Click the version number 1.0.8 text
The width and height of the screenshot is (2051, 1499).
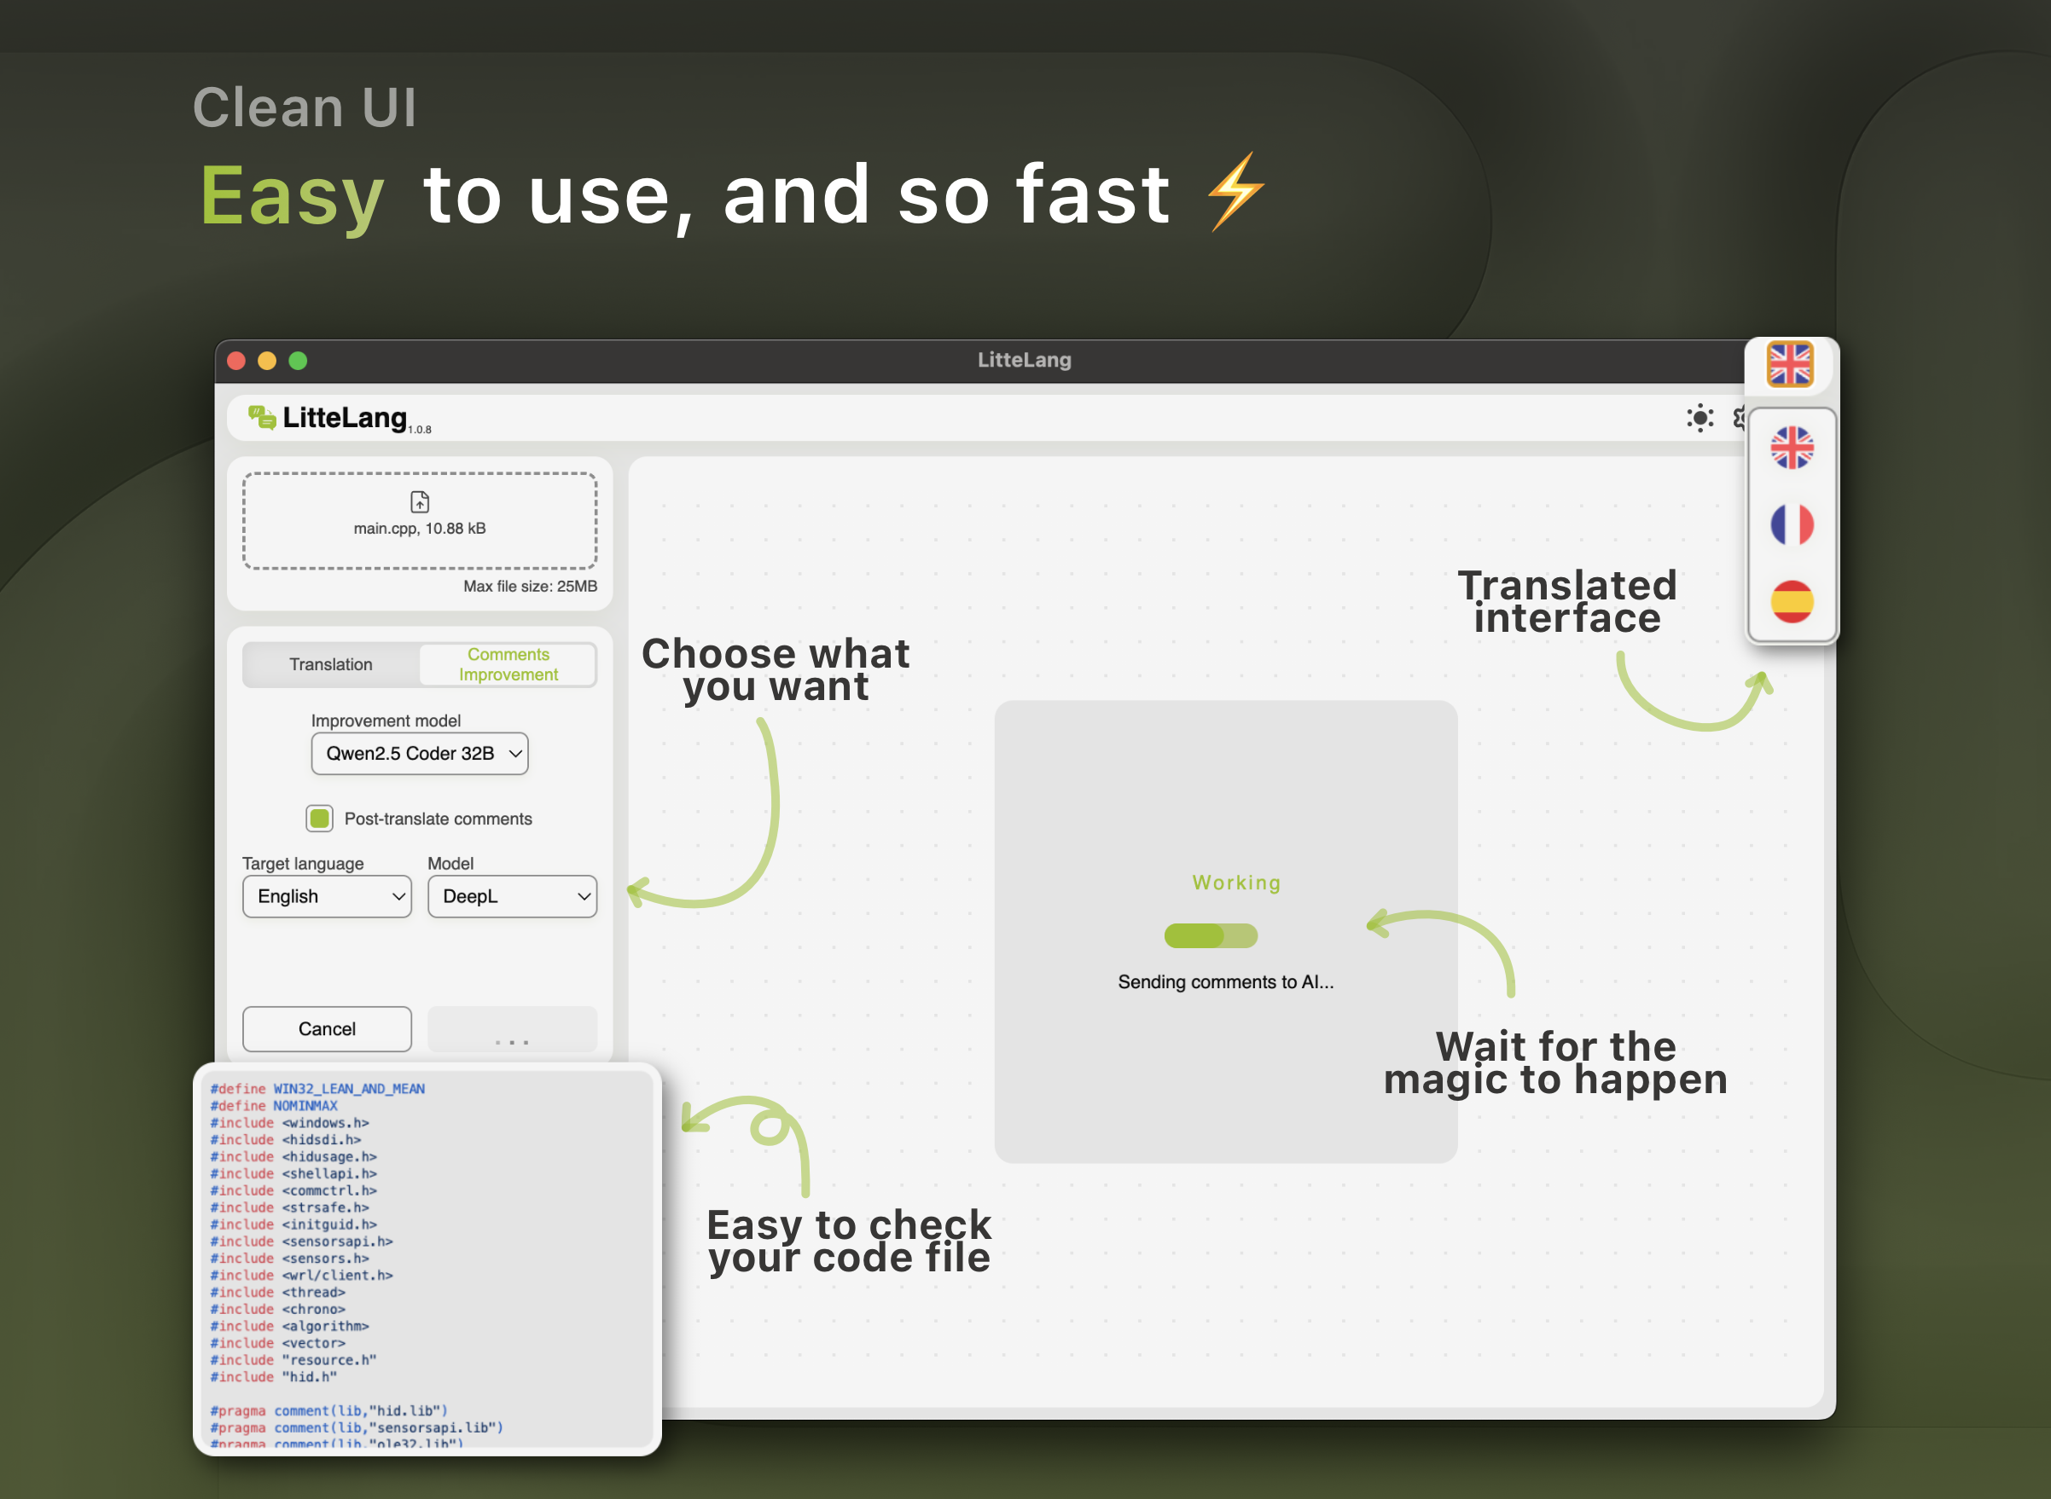[x=420, y=429]
